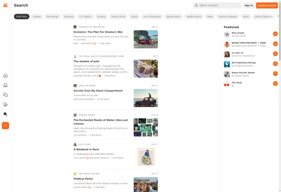Open Crashout publication icon above Sinaloa article

(75, 27)
